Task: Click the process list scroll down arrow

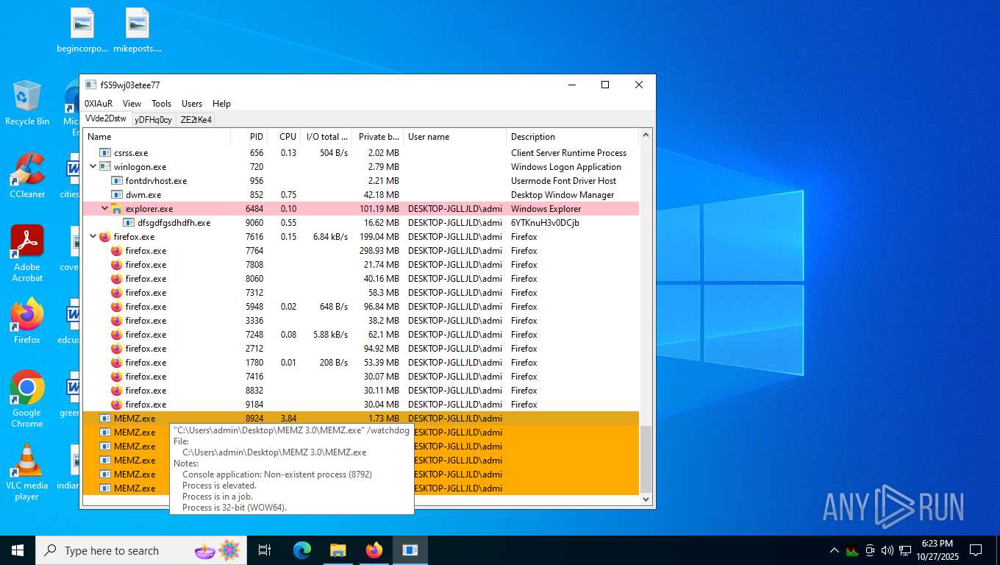Action: tap(646, 500)
